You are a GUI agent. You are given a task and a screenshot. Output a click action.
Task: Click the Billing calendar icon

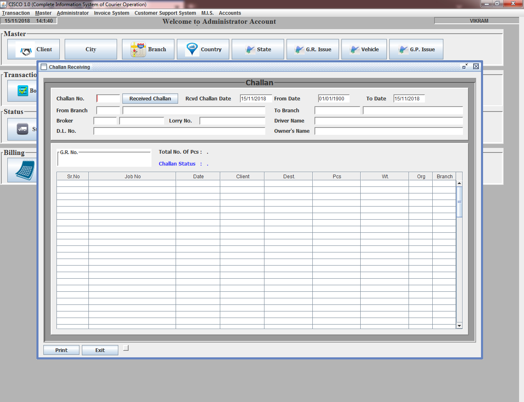(25, 170)
